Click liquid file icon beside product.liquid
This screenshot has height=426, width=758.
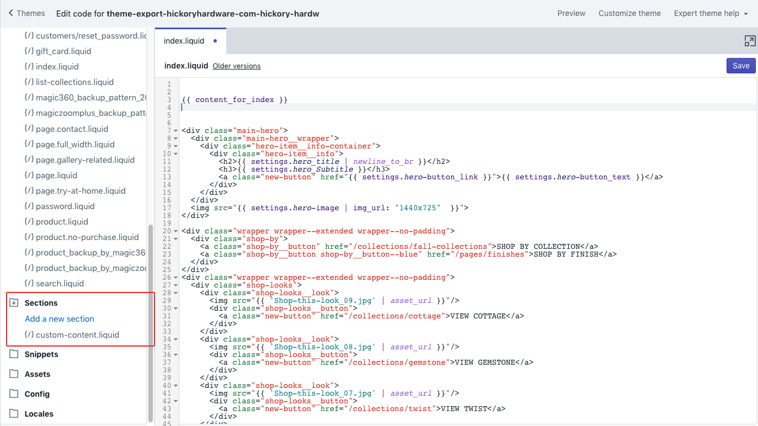coord(29,221)
